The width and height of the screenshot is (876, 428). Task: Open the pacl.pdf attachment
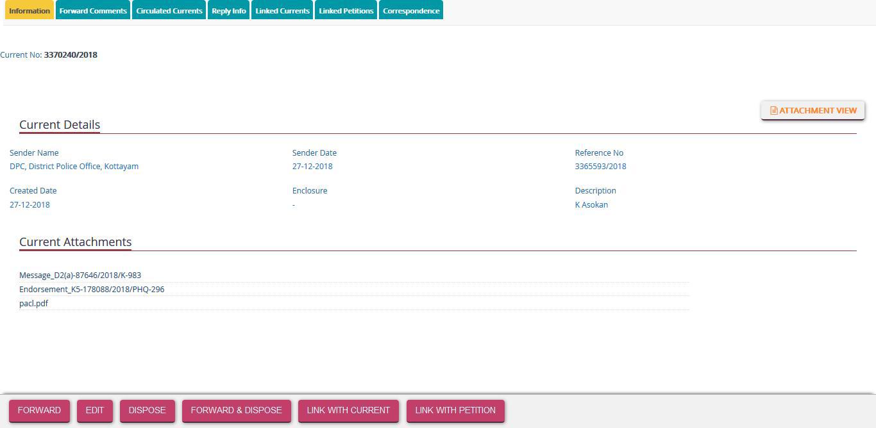pos(33,303)
